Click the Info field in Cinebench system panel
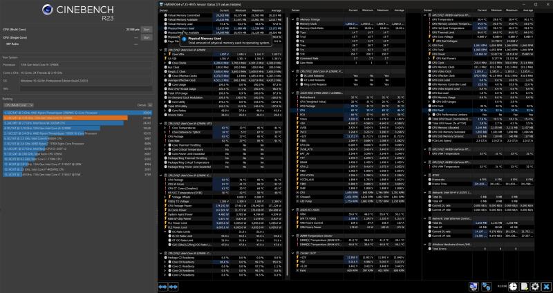Image resolution: width=553 pixels, height=293 pixels. (x=86, y=89)
